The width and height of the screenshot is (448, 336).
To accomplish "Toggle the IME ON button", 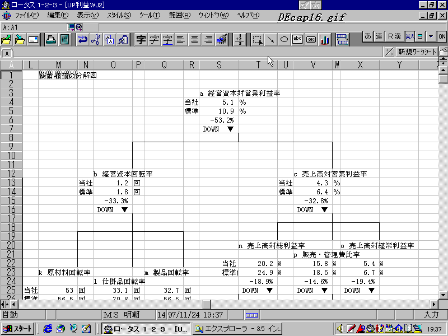I will 442,36.
